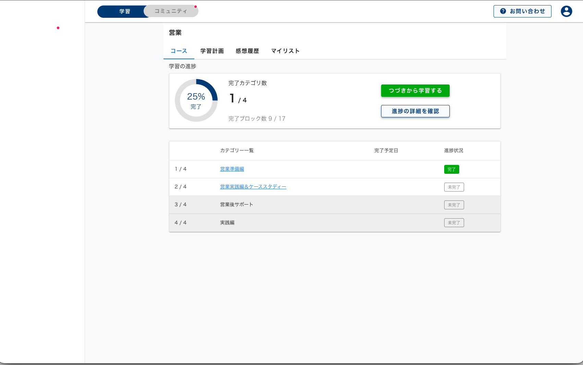
Task: Click the つづきから学習する button
Action: coord(415,91)
